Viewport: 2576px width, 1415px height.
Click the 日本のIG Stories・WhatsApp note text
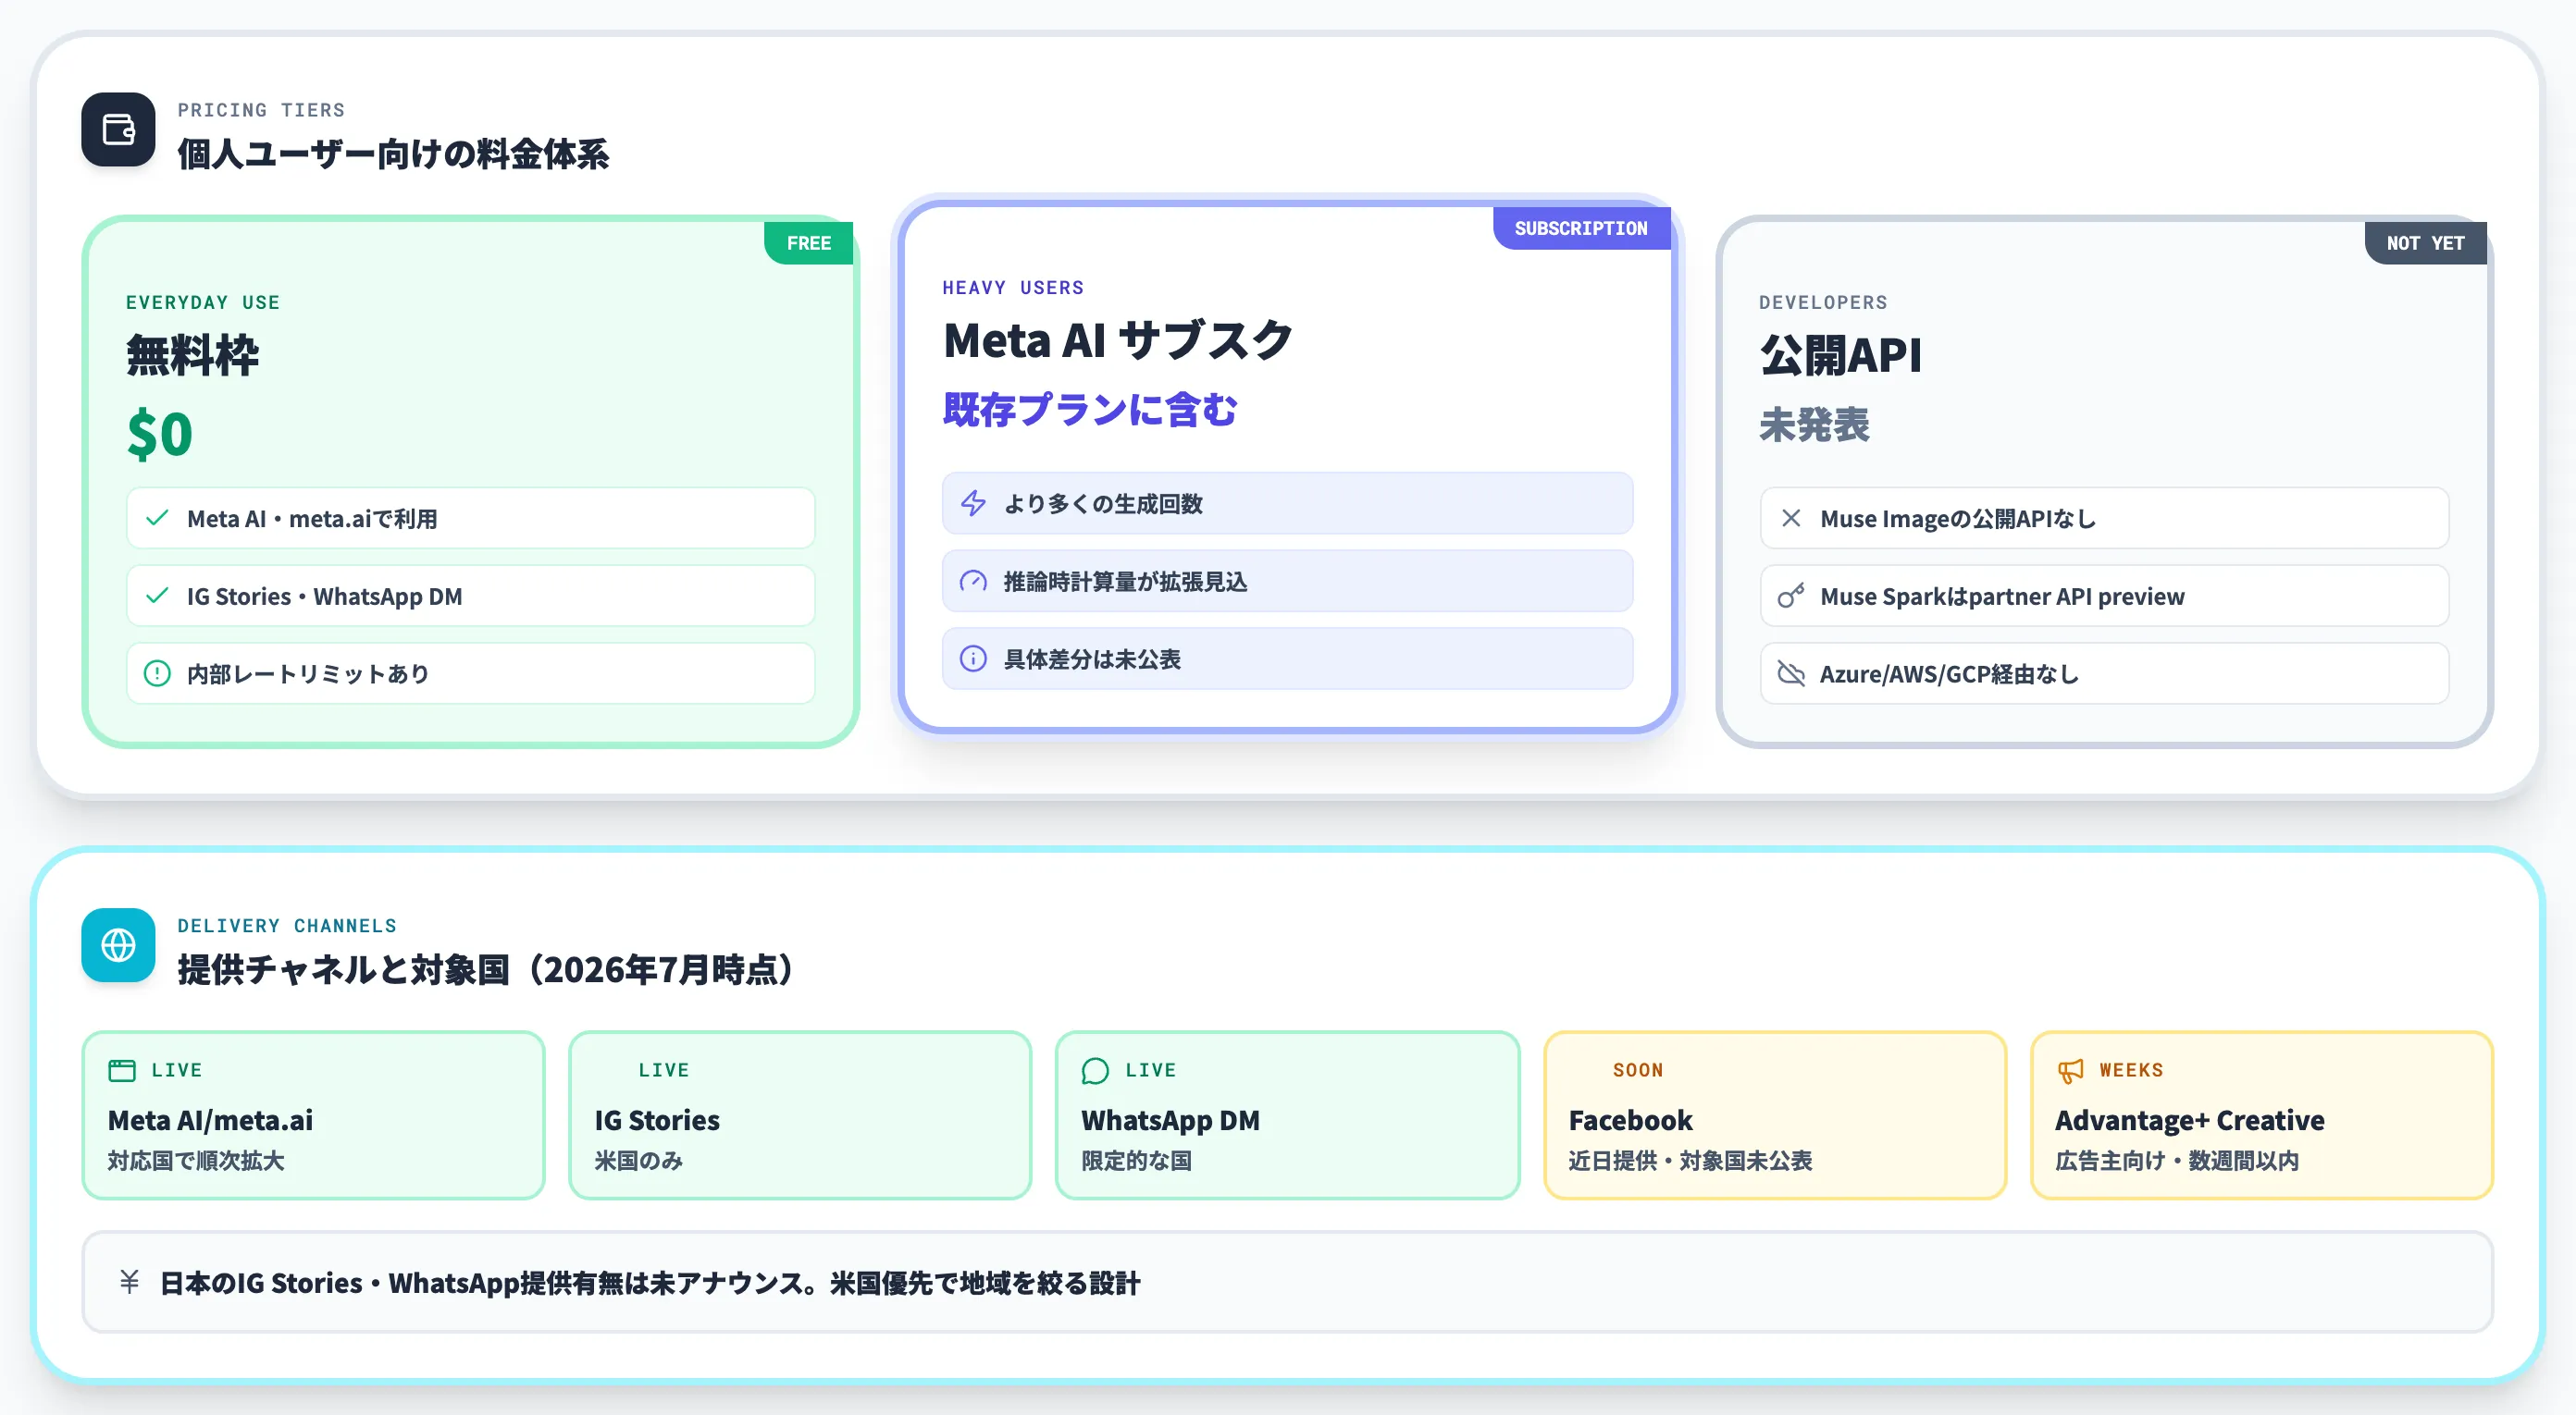[x=650, y=1283]
